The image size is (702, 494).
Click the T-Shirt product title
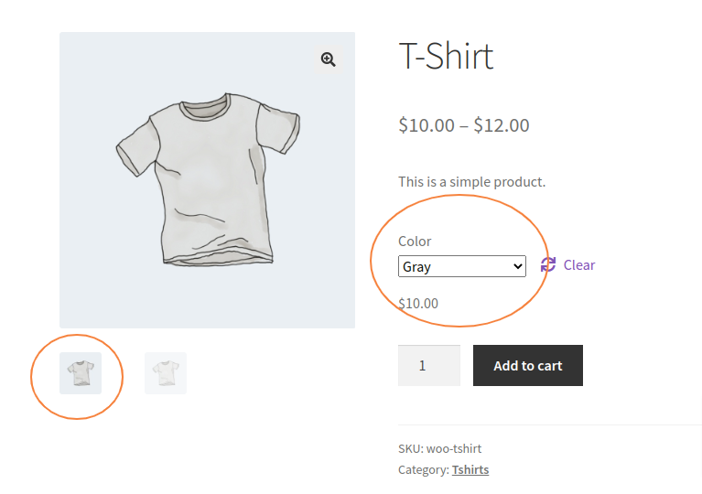point(446,57)
